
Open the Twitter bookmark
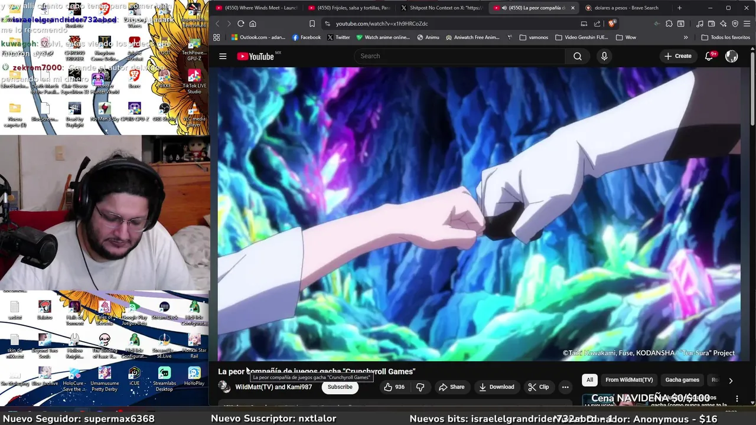tap(338, 37)
